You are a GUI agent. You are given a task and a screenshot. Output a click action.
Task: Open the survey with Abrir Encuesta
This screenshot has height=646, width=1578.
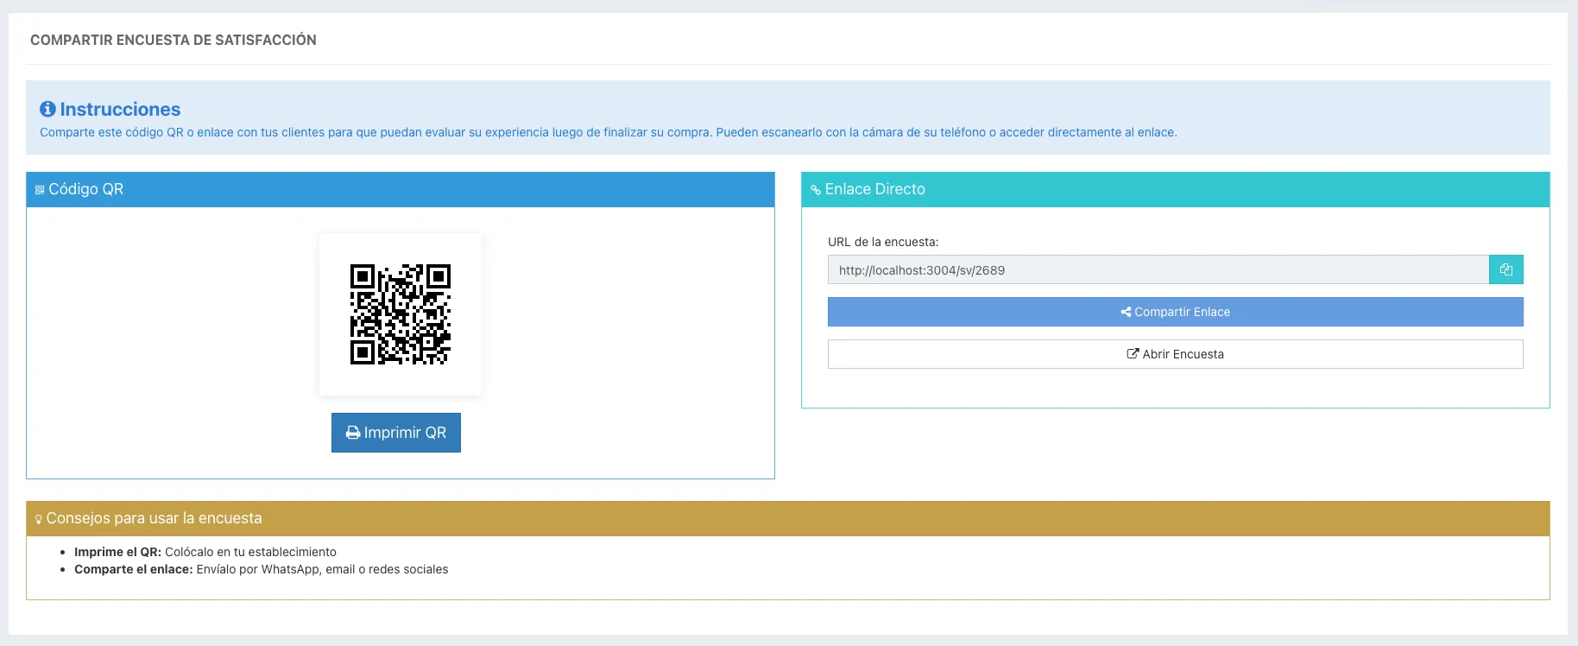(x=1176, y=354)
